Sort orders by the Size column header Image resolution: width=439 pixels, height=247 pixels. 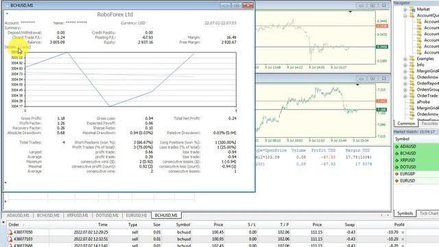[x=157, y=224]
